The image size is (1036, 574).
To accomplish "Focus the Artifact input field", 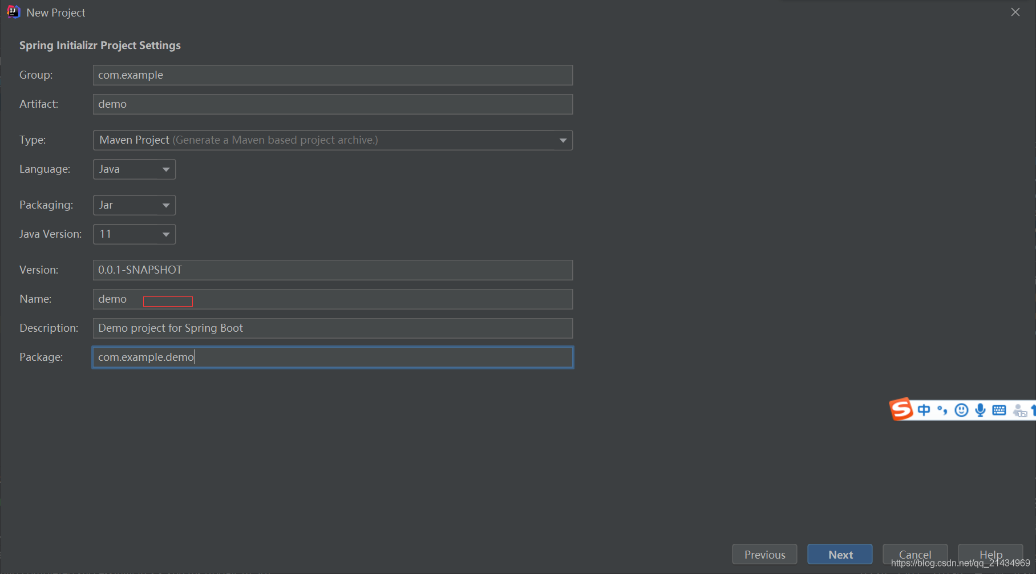I will click(333, 104).
